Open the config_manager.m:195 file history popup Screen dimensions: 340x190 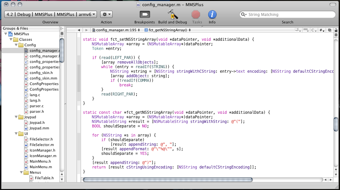(116, 30)
